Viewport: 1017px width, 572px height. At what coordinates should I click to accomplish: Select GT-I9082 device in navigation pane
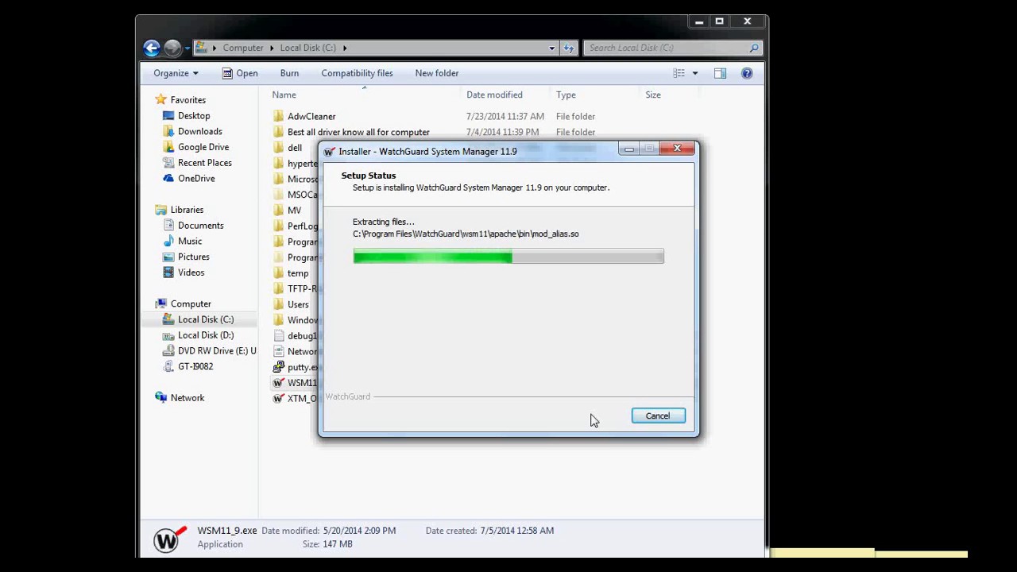click(195, 366)
